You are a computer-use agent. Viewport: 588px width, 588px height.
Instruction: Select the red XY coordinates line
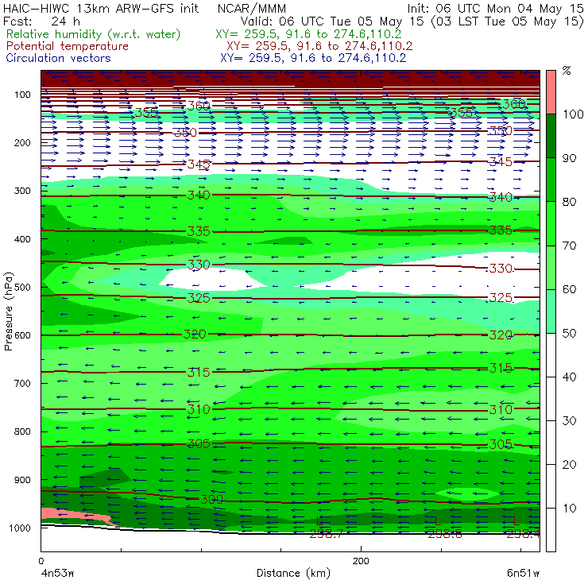tap(319, 46)
